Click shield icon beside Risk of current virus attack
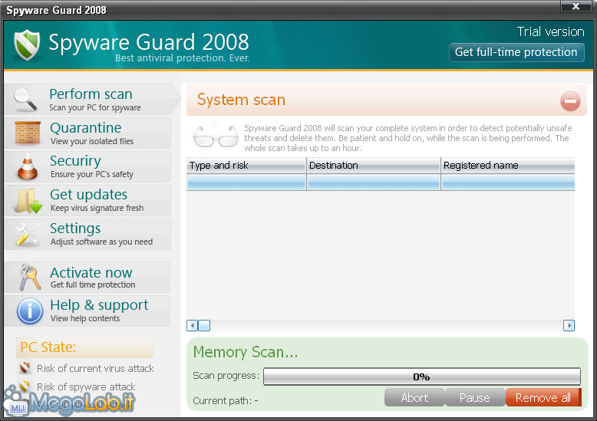The image size is (597, 421). tap(25, 368)
